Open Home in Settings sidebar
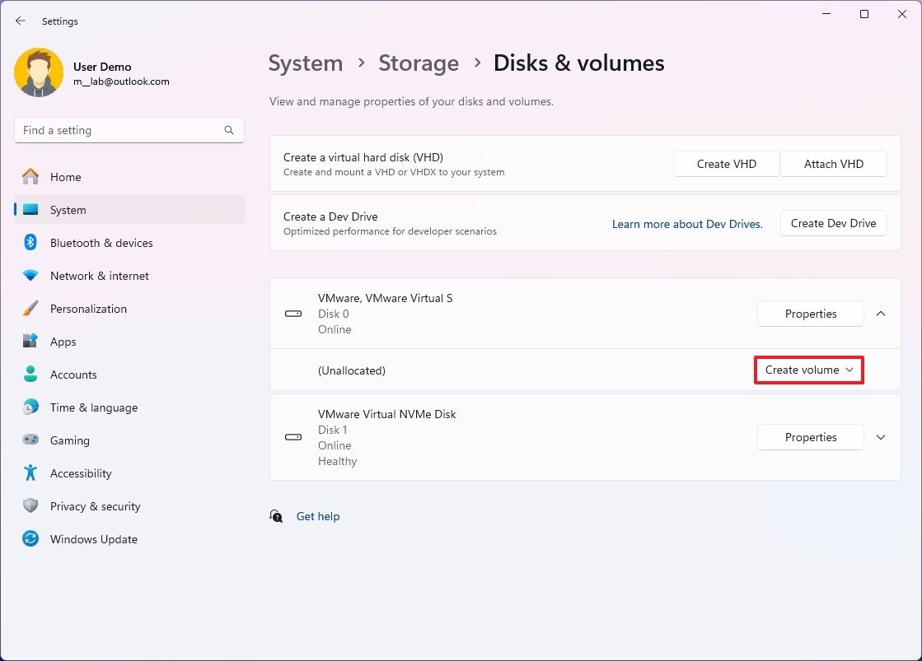Screen dimensions: 922x661 [66, 176]
